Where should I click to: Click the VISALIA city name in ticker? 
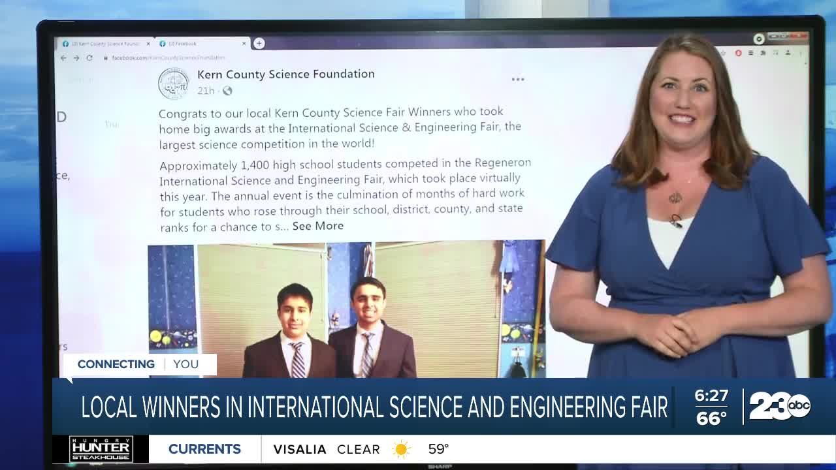click(x=300, y=449)
